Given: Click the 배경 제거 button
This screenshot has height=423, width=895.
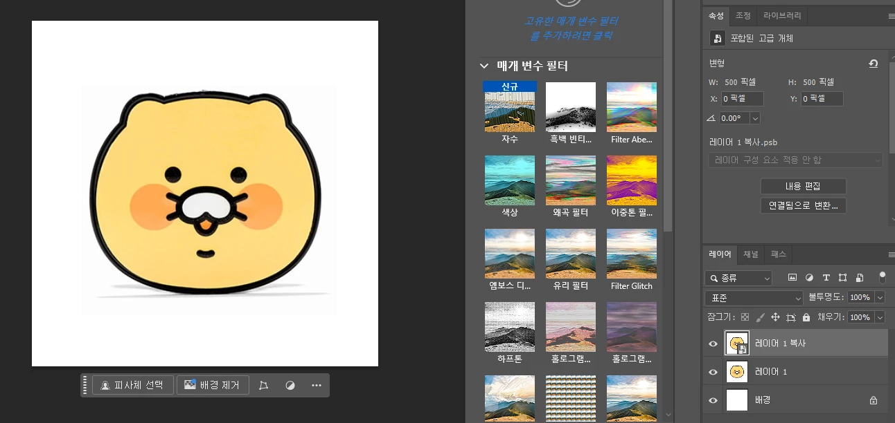Looking at the screenshot, I should click(213, 385).
